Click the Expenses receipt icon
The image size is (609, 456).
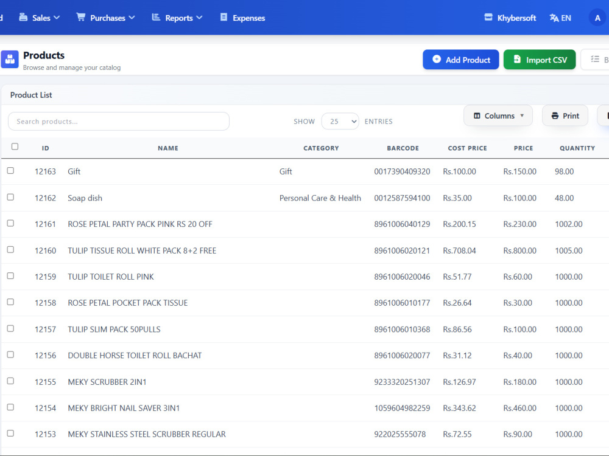[x=224, y=17]
